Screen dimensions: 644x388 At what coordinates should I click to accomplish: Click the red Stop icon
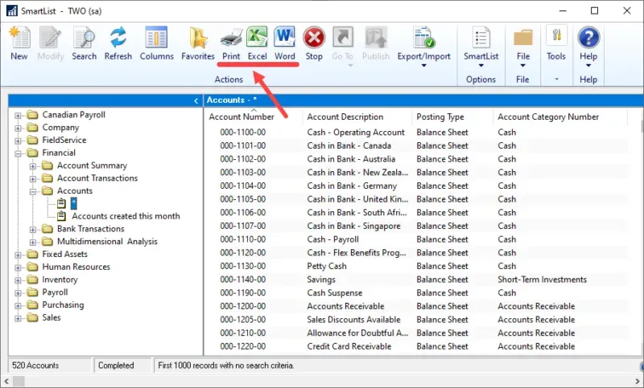click(314, 43)
